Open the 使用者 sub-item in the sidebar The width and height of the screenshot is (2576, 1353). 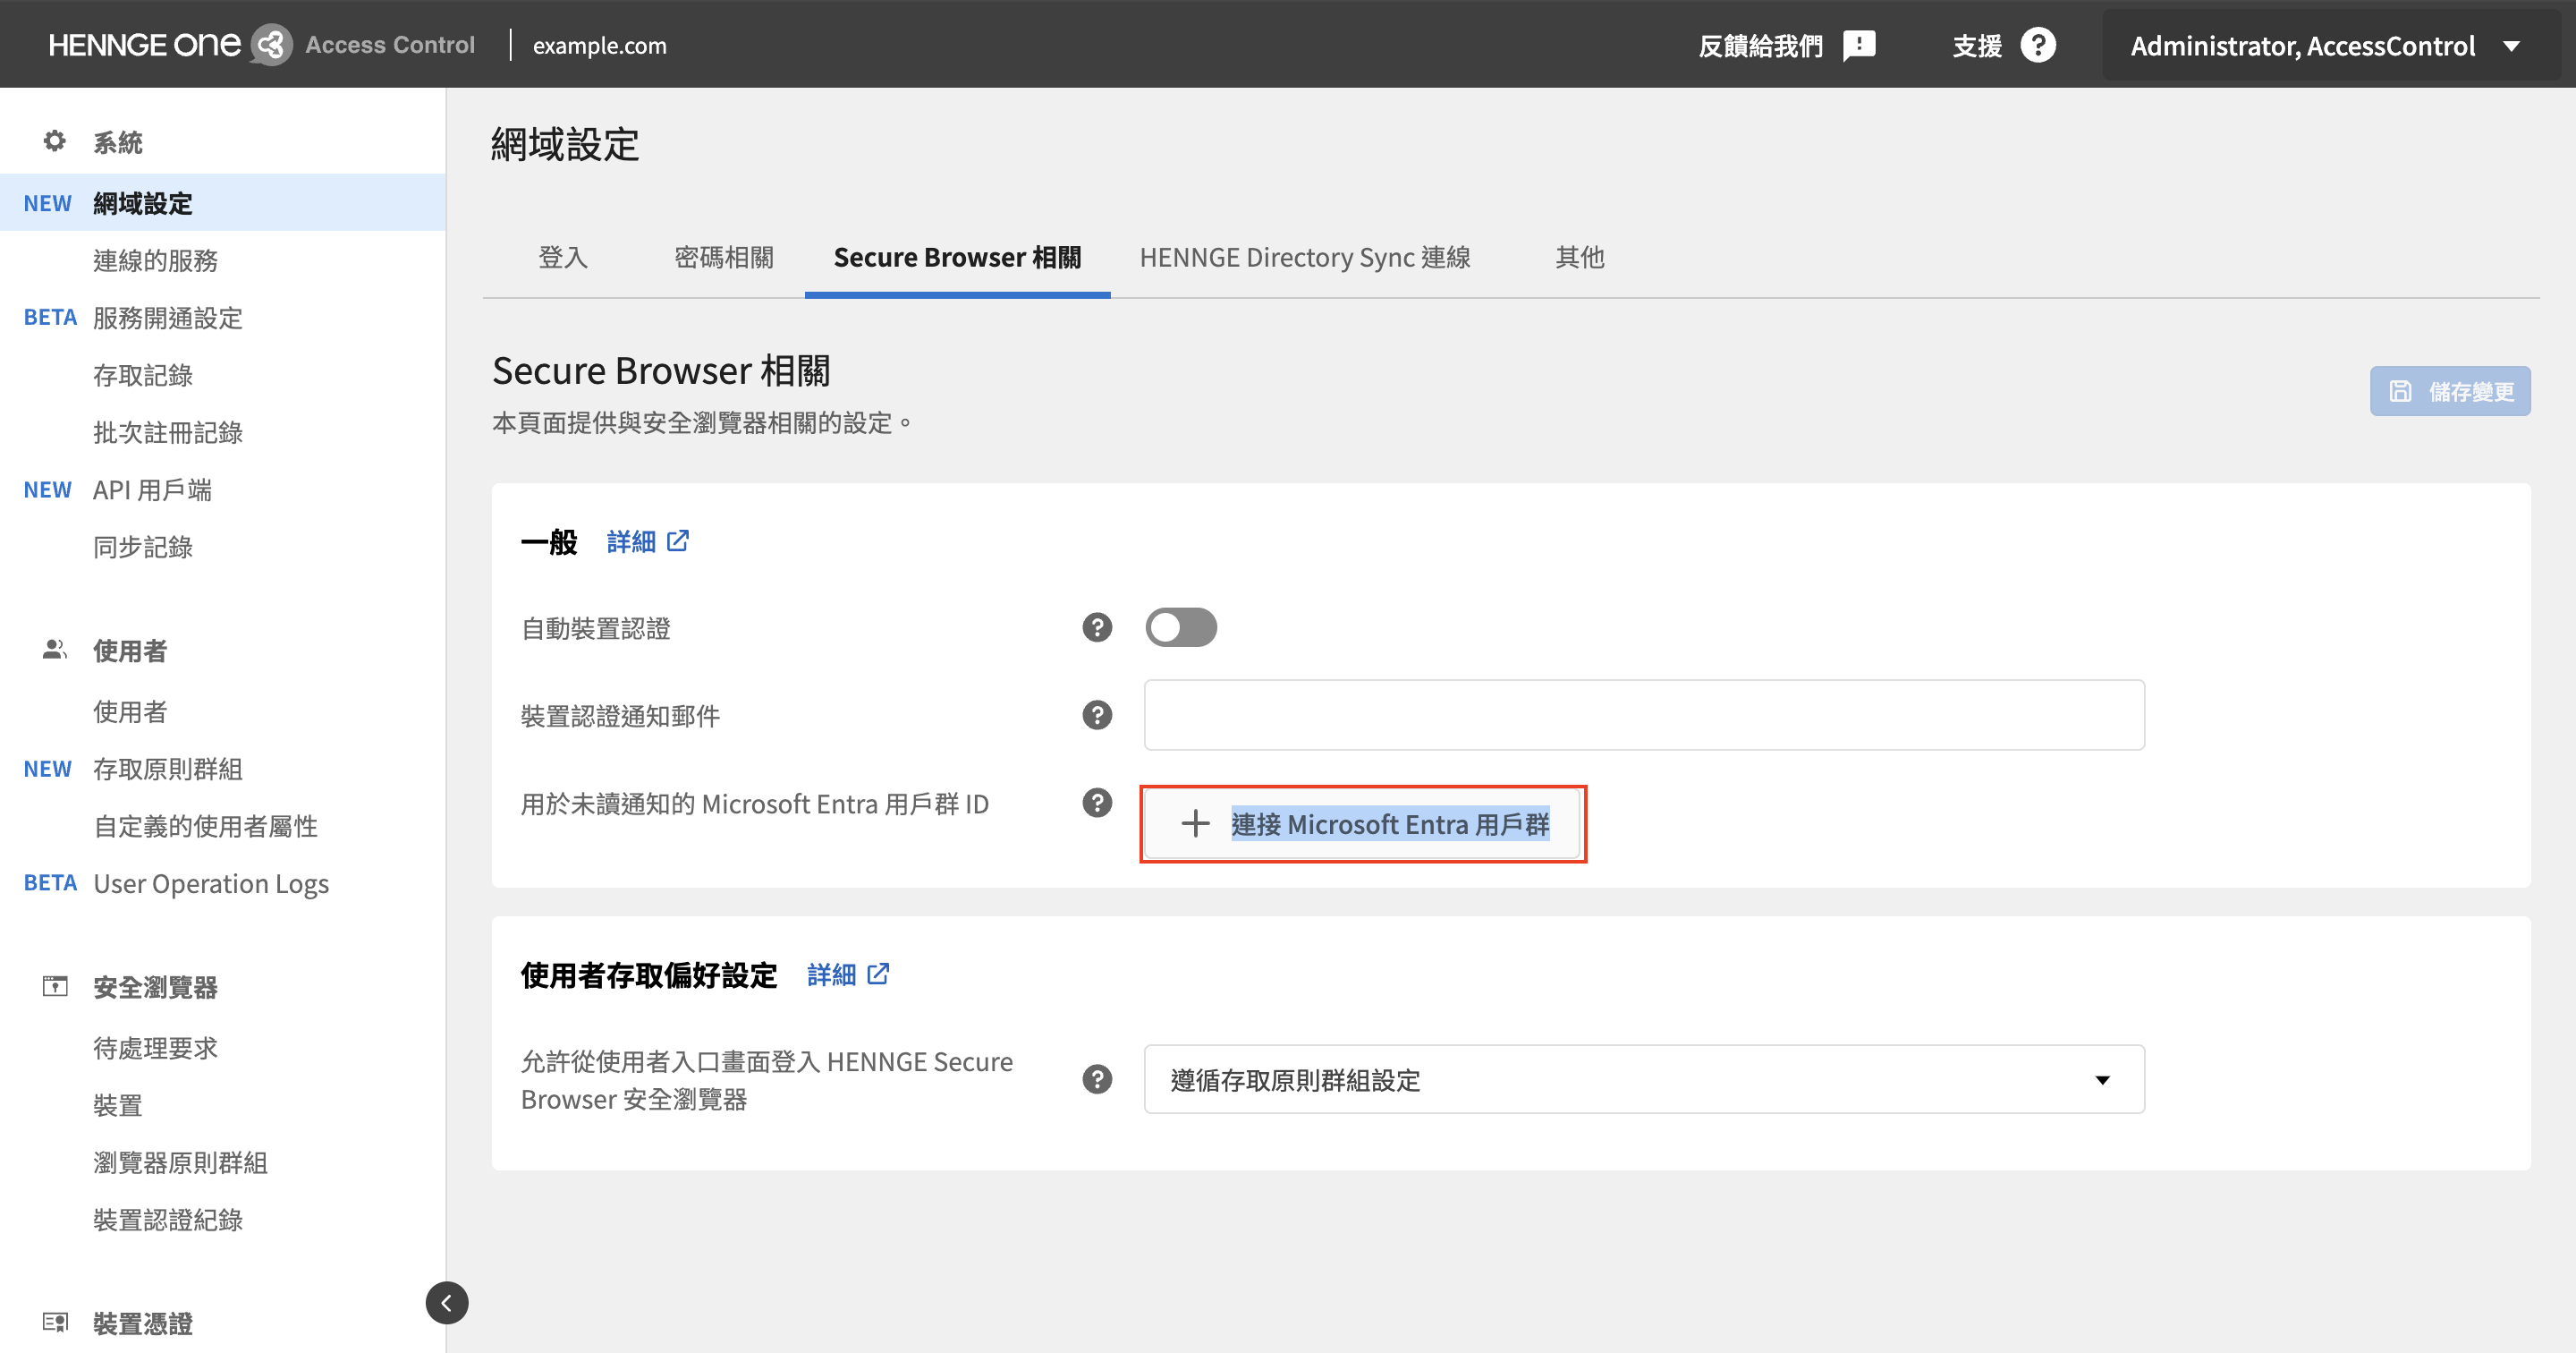tap(130, 711)
